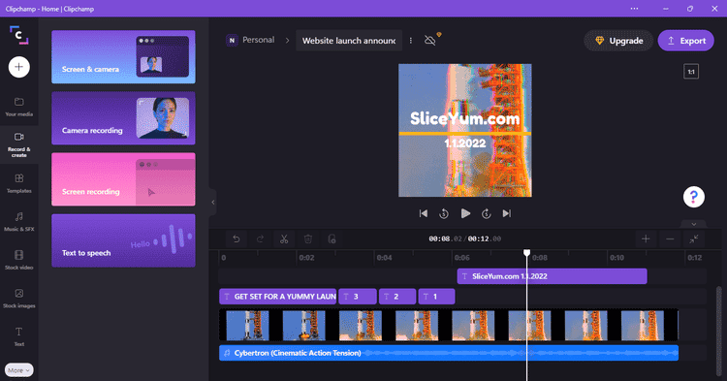Open the 1:1 aspect ratio selector
The image size is (727, 381).
[x=691, y=72]
